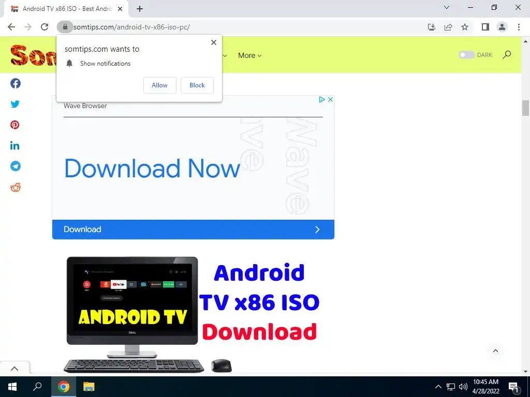Click the lock site info icon
The height and width of the screenshot is (397, 530).
coord(65,27)
